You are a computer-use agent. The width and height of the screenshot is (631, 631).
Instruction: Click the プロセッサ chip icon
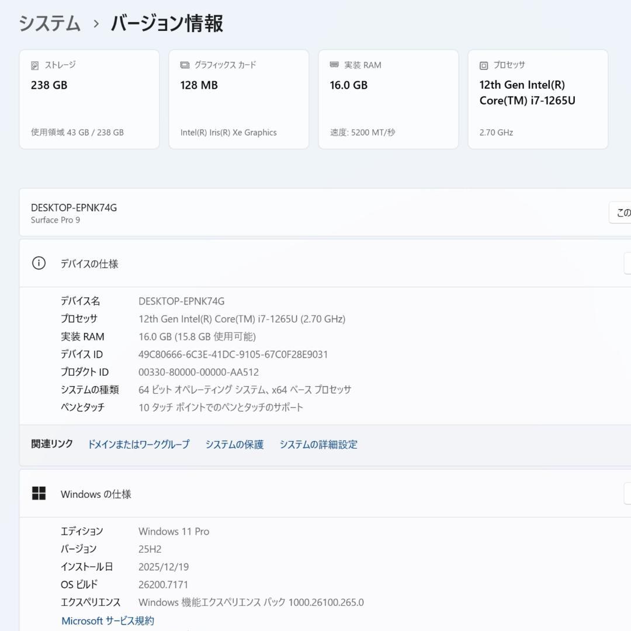(483, 65)
